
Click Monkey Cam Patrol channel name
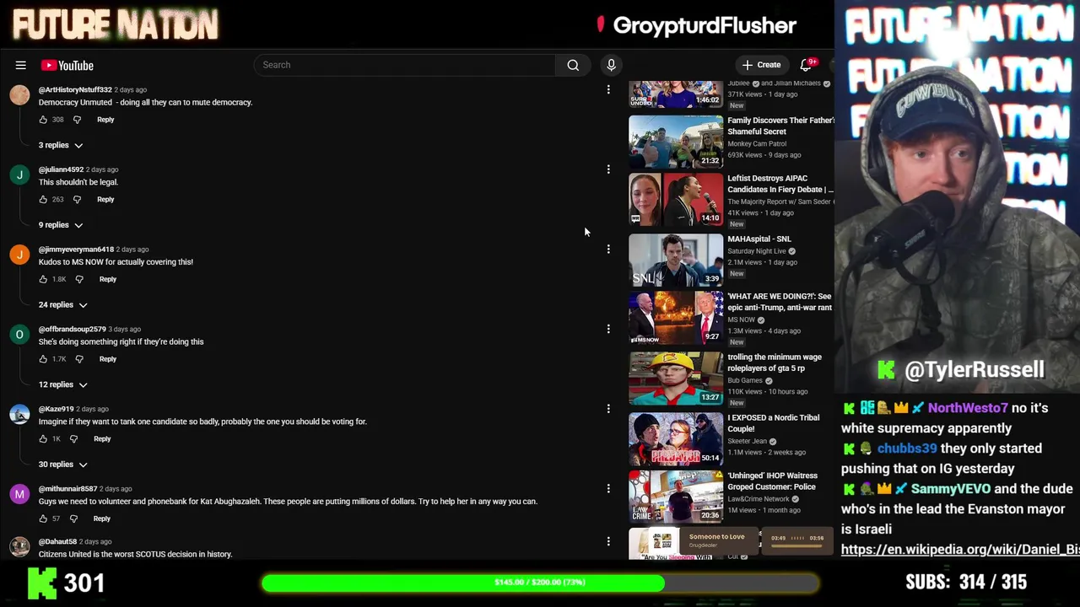(757, 143)
